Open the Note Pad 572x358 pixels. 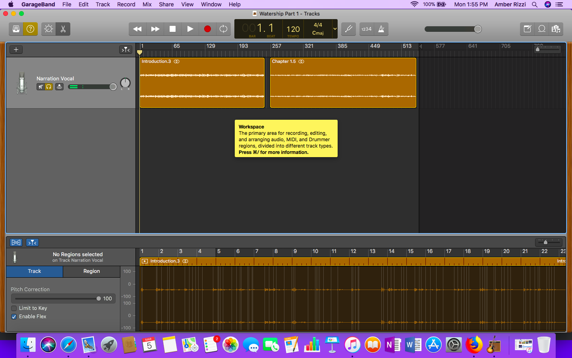527,29
